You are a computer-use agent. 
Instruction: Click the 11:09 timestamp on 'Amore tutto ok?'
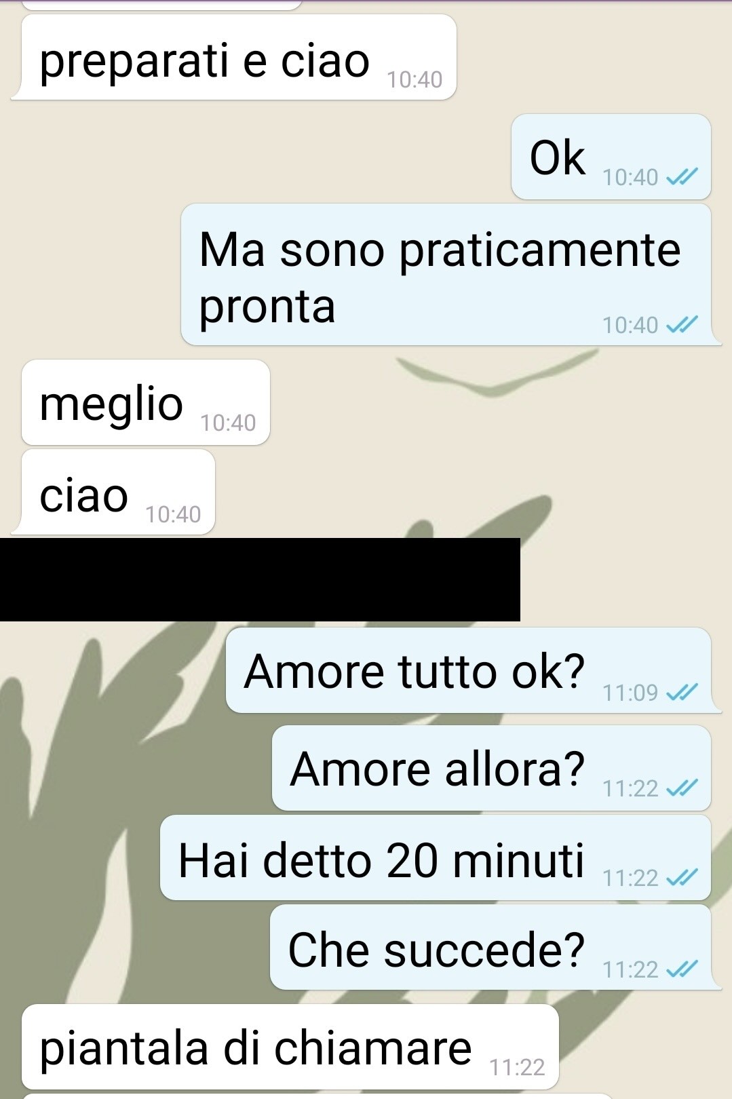630,693
